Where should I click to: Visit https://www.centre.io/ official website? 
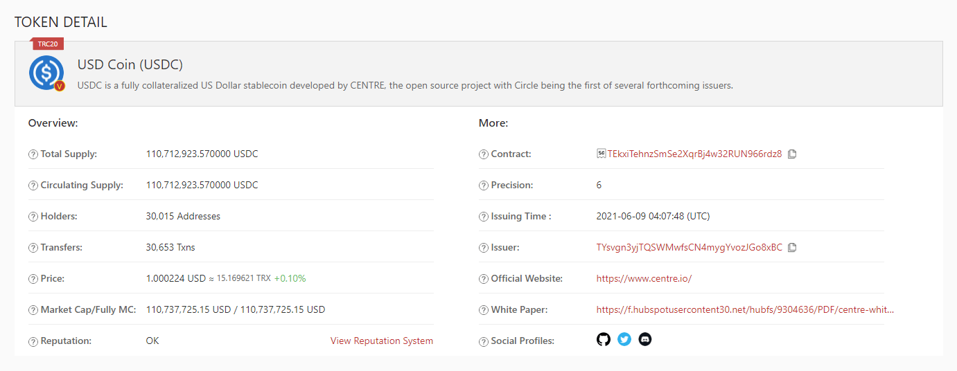(644, 278)
